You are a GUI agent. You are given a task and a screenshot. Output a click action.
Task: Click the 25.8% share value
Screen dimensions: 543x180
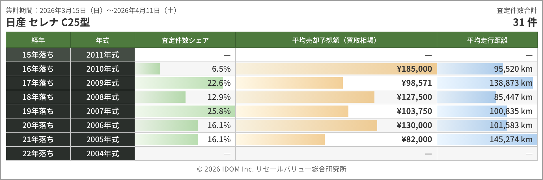click(x=219, y=111)
